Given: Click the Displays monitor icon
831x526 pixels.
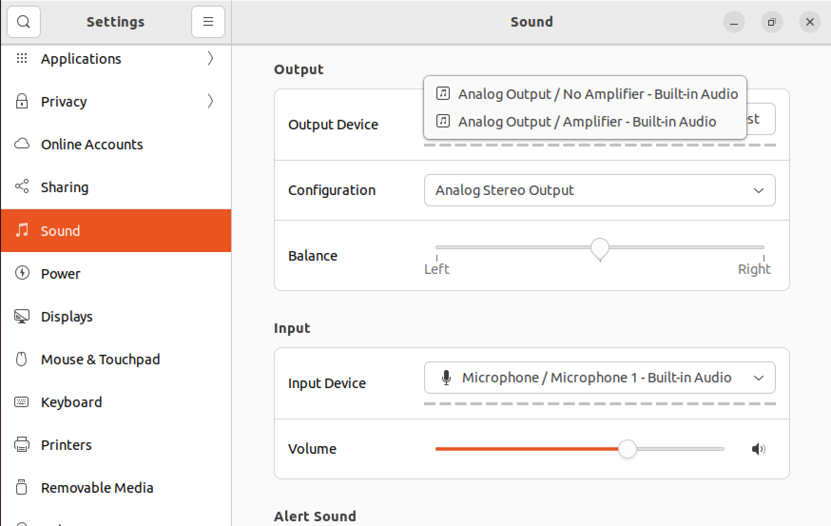Looking at the screenshot, I should [22, 316].
